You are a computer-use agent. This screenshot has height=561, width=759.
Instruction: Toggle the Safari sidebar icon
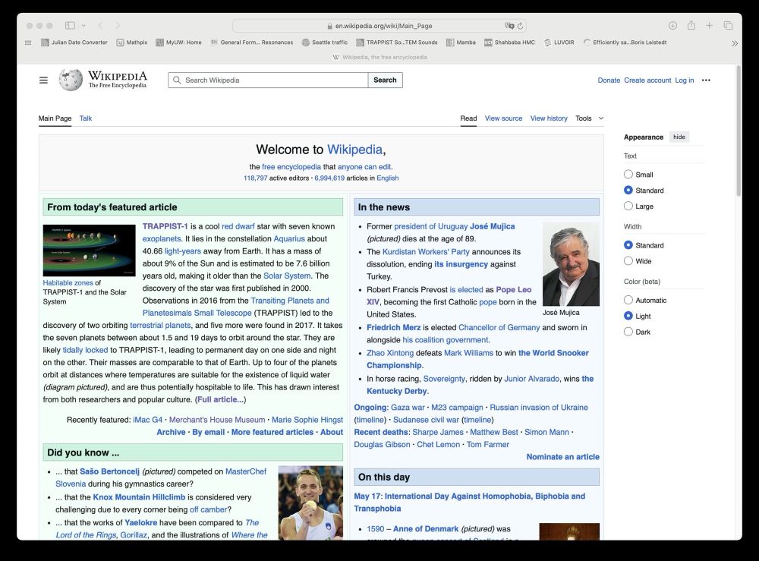[x=70, y=26]
